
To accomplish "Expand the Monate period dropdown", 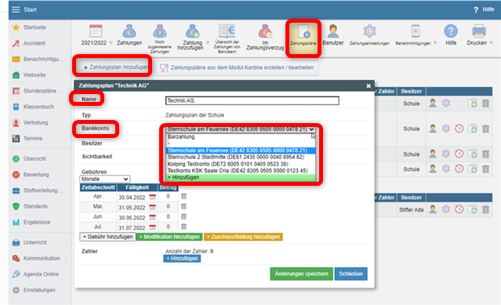I will 104,179.
